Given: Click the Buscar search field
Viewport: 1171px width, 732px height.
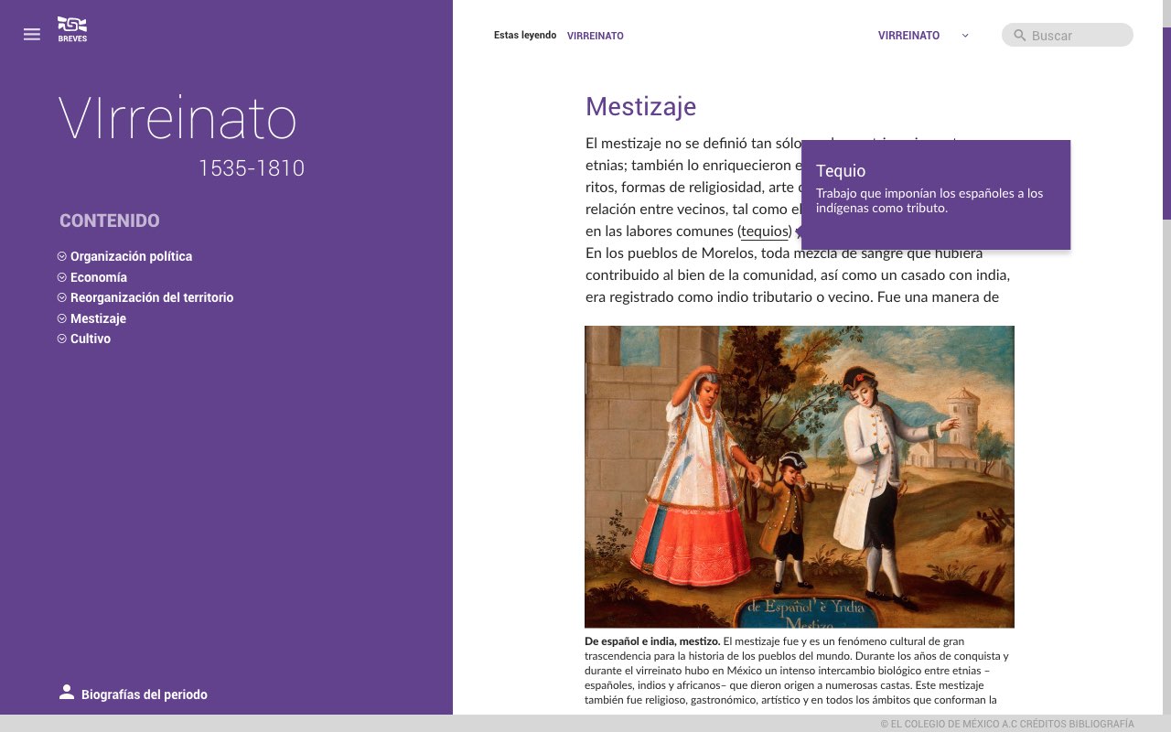Looking at the screenshot, I should [1068, 35].
